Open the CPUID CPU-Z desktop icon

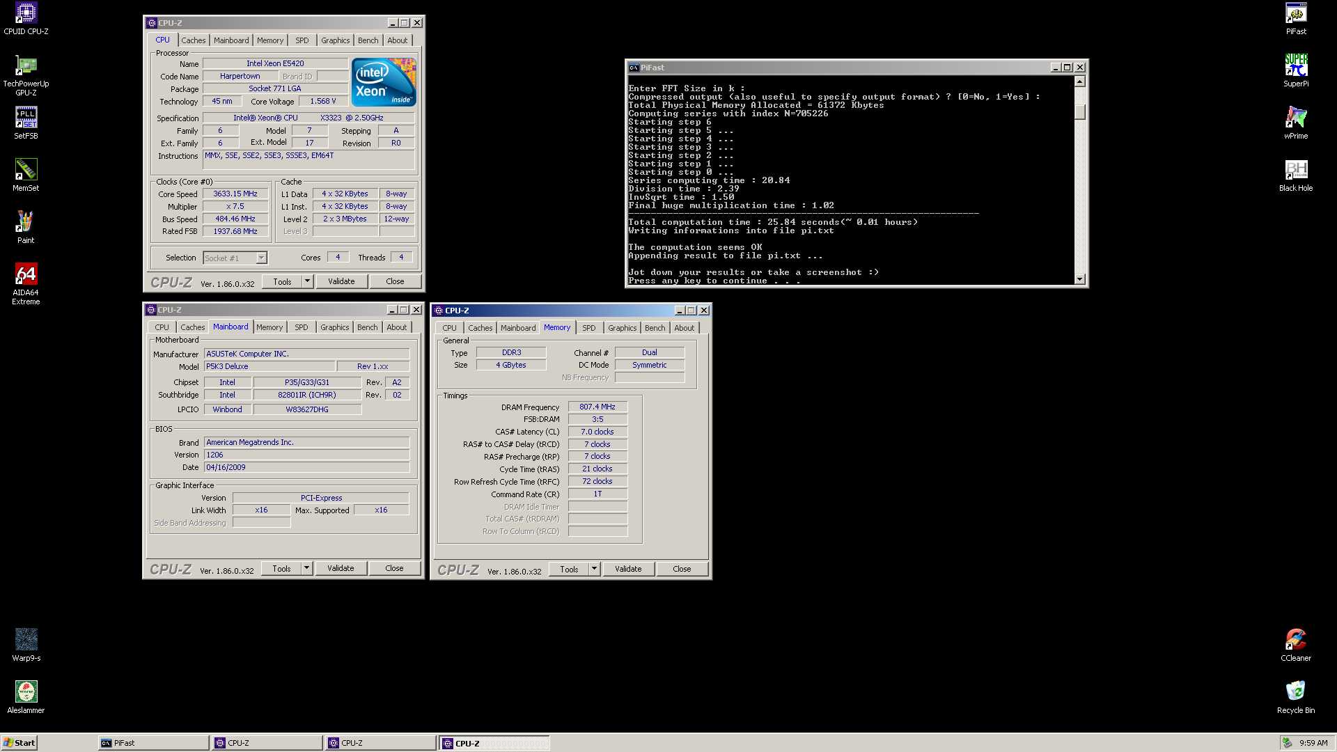26,19
